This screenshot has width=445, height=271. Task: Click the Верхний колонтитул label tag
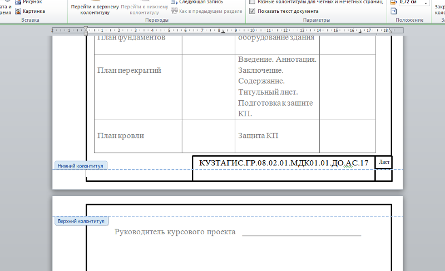[81, 221]
